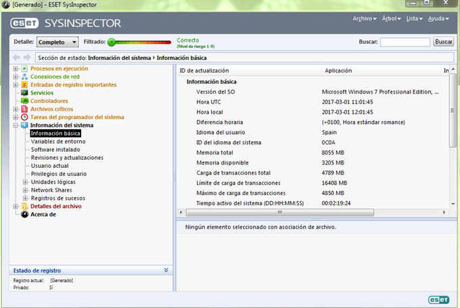Click the horizontal scrollbar left arrow
Viewport: 460px width, 308px height.
181,213
